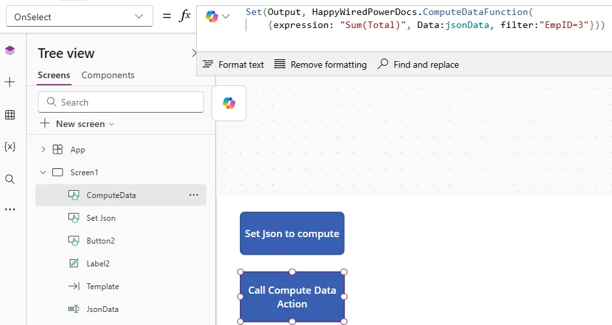Click the Set Json to compute button
Image resolution: width=612 pixels, height=325 pixels.
(292, 233)
